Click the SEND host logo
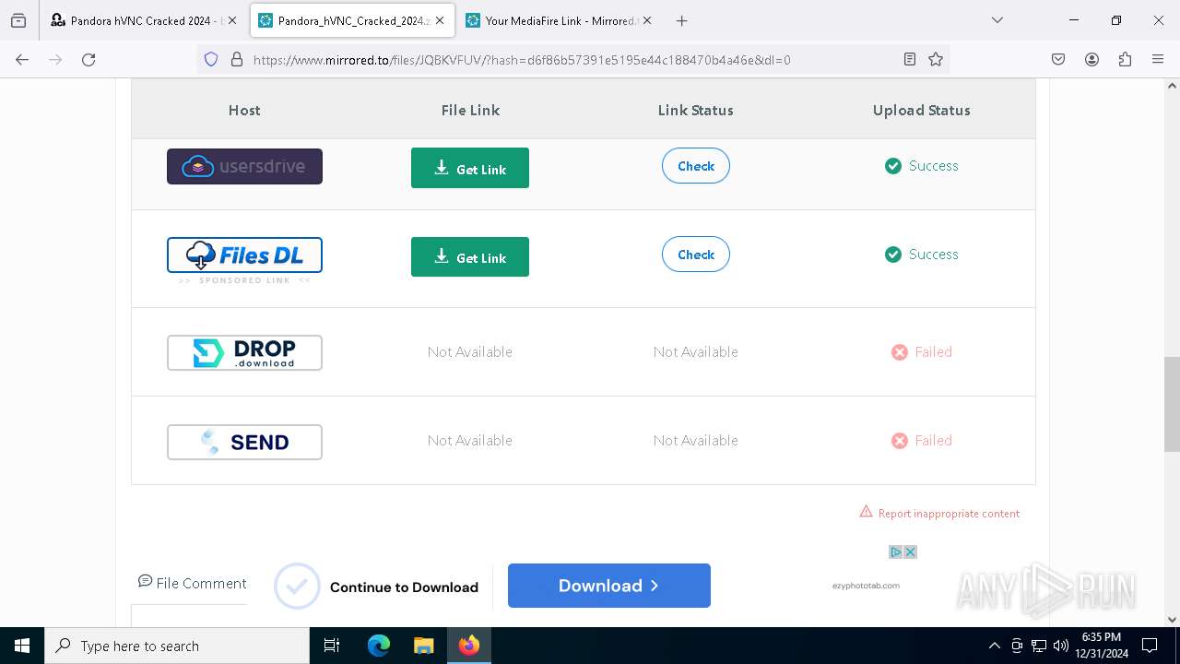The image size is (1180, 664). point(244,442)
